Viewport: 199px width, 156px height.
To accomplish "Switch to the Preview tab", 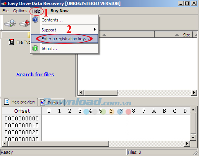I will click(x=51, y=103).
